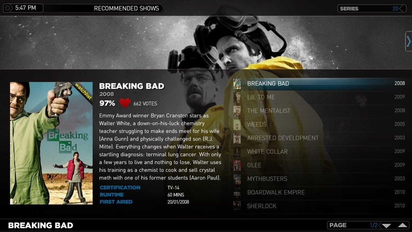Click the 662 Votes label
Viewport: 412px width, 232px height.
145,104
